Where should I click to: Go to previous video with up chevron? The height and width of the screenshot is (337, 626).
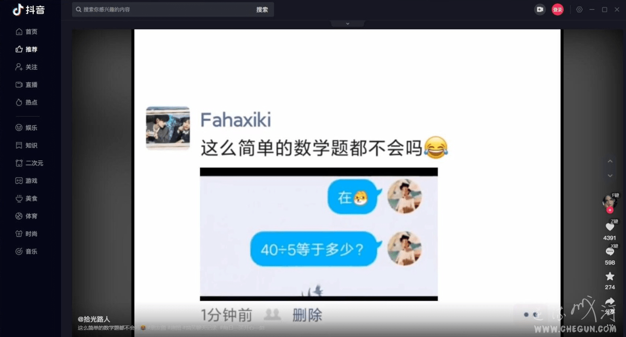pyautogui.click(x=610, y=161)
